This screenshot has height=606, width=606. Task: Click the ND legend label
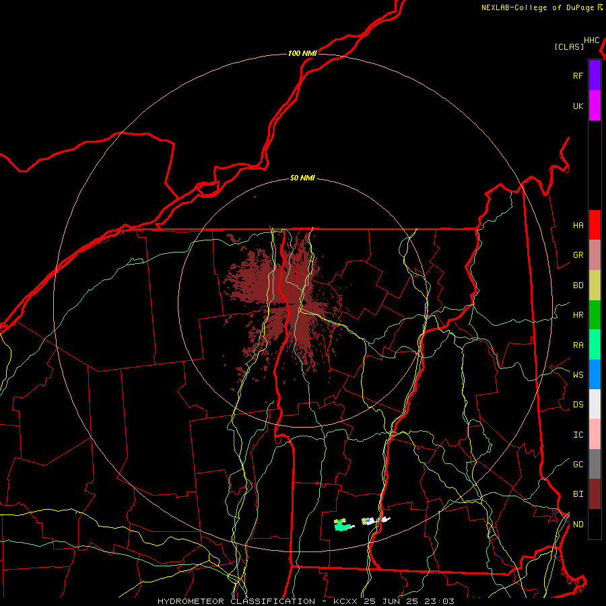click(x=578, y=524)
